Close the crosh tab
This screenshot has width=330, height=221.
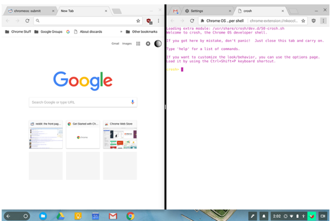[282, 11]
